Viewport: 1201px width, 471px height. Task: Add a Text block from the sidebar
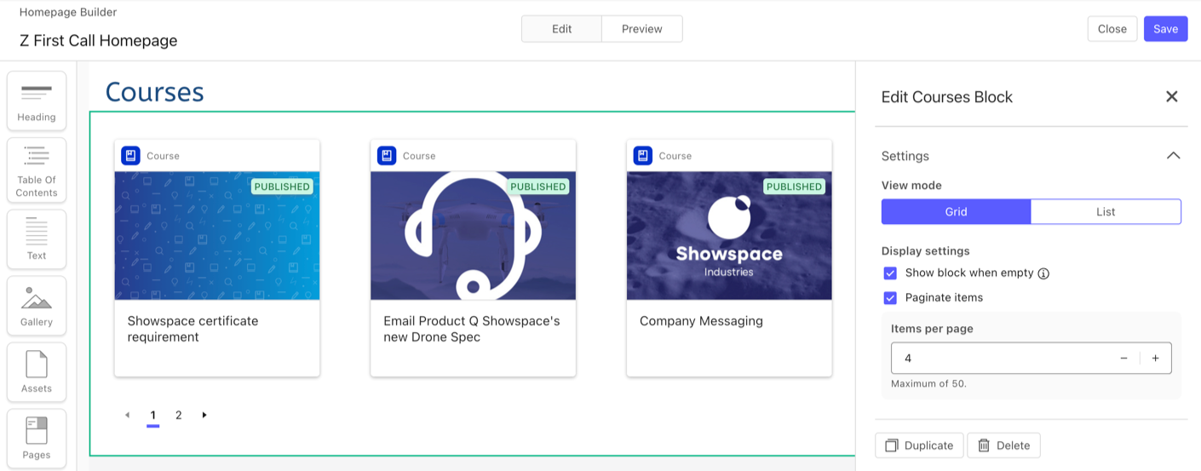37,239
